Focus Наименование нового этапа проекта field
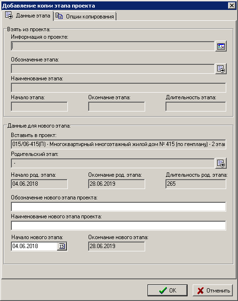The image size is (238, 301). (x=118, y=225)
